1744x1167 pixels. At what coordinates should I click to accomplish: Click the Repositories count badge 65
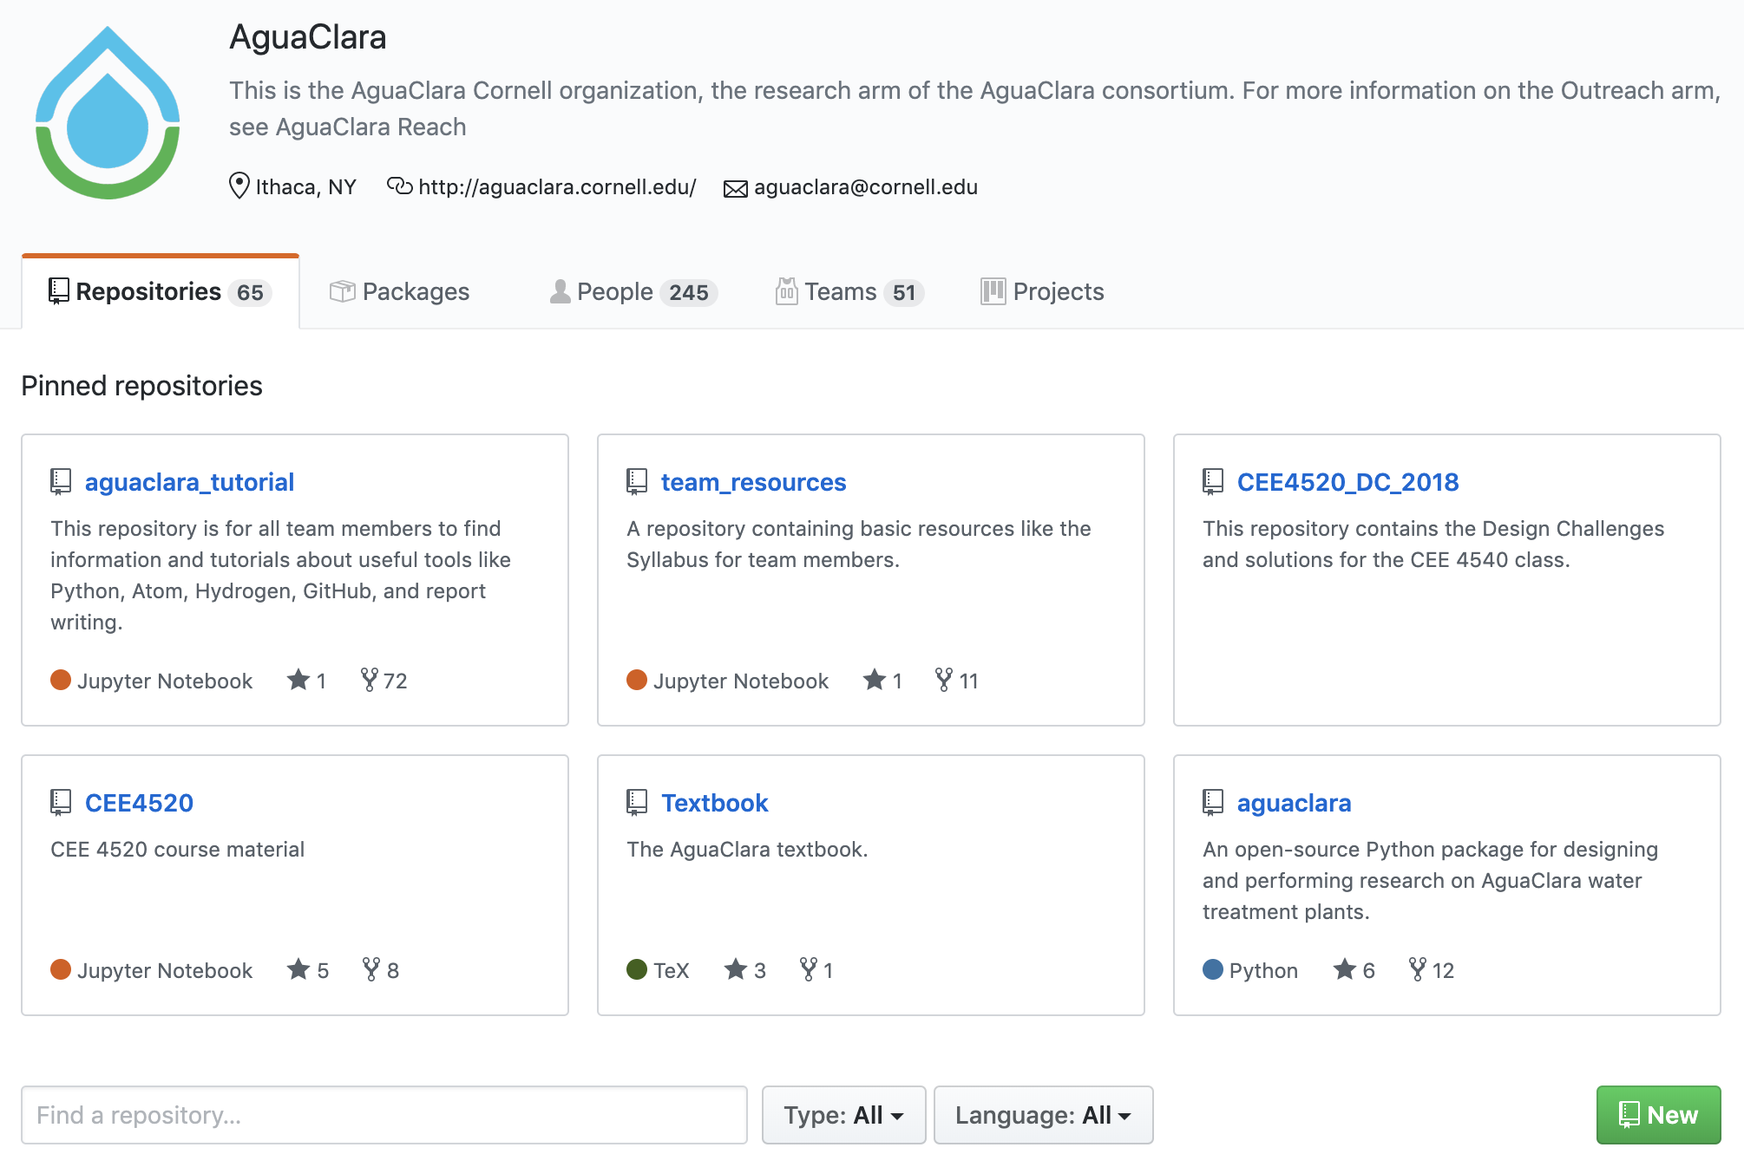250,293
